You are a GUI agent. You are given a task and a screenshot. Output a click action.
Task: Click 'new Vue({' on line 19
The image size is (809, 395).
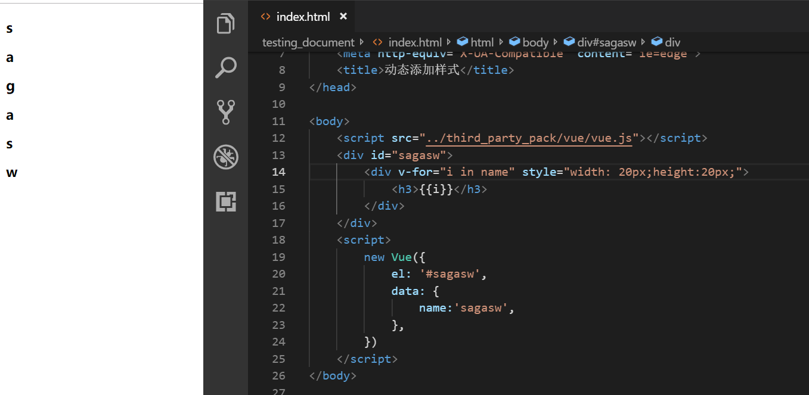393,257
